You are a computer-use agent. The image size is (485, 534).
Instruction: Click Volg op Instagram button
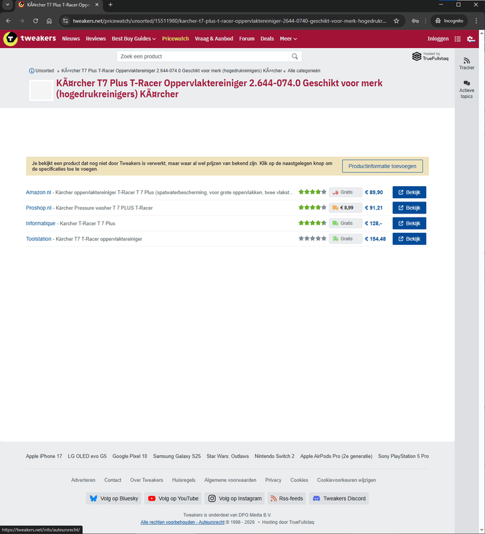tap(234, 499)
